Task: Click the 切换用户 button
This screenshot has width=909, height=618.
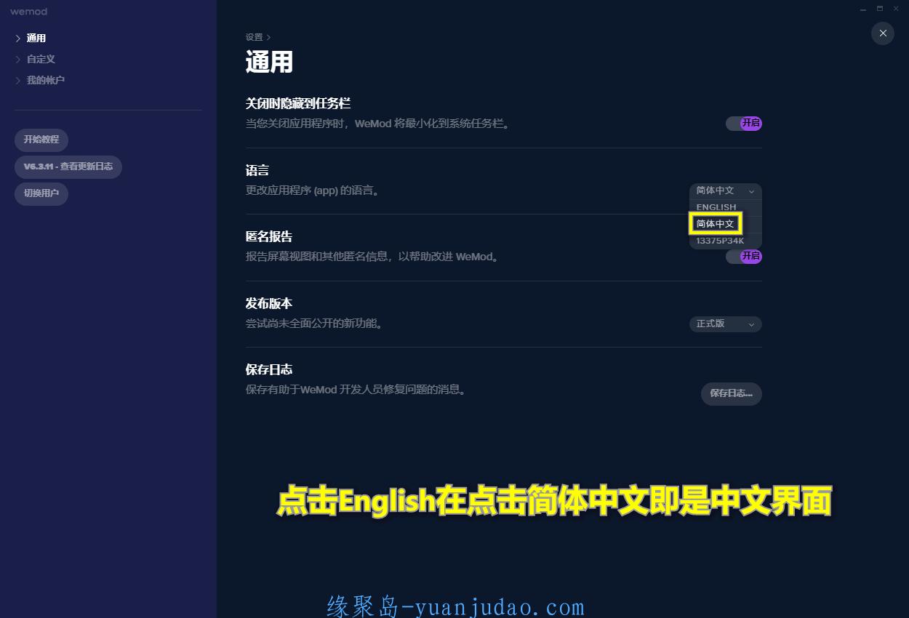Action: pyautogui.click(x=41, y=194)
